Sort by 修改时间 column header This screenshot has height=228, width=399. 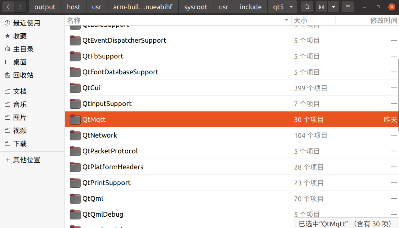point(367,20)
